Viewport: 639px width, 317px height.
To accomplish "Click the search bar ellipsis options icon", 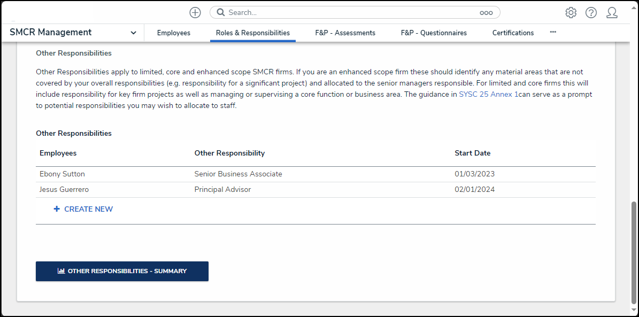I will point(486,13).
